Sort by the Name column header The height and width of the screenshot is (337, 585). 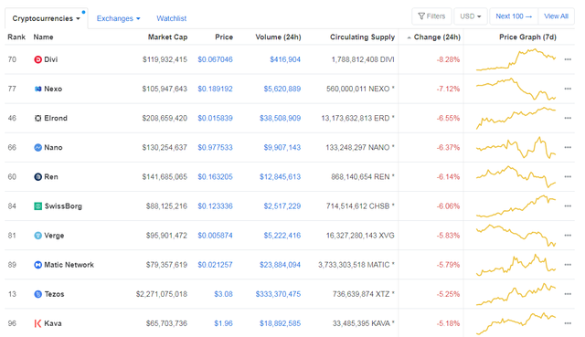click(43, 37)
